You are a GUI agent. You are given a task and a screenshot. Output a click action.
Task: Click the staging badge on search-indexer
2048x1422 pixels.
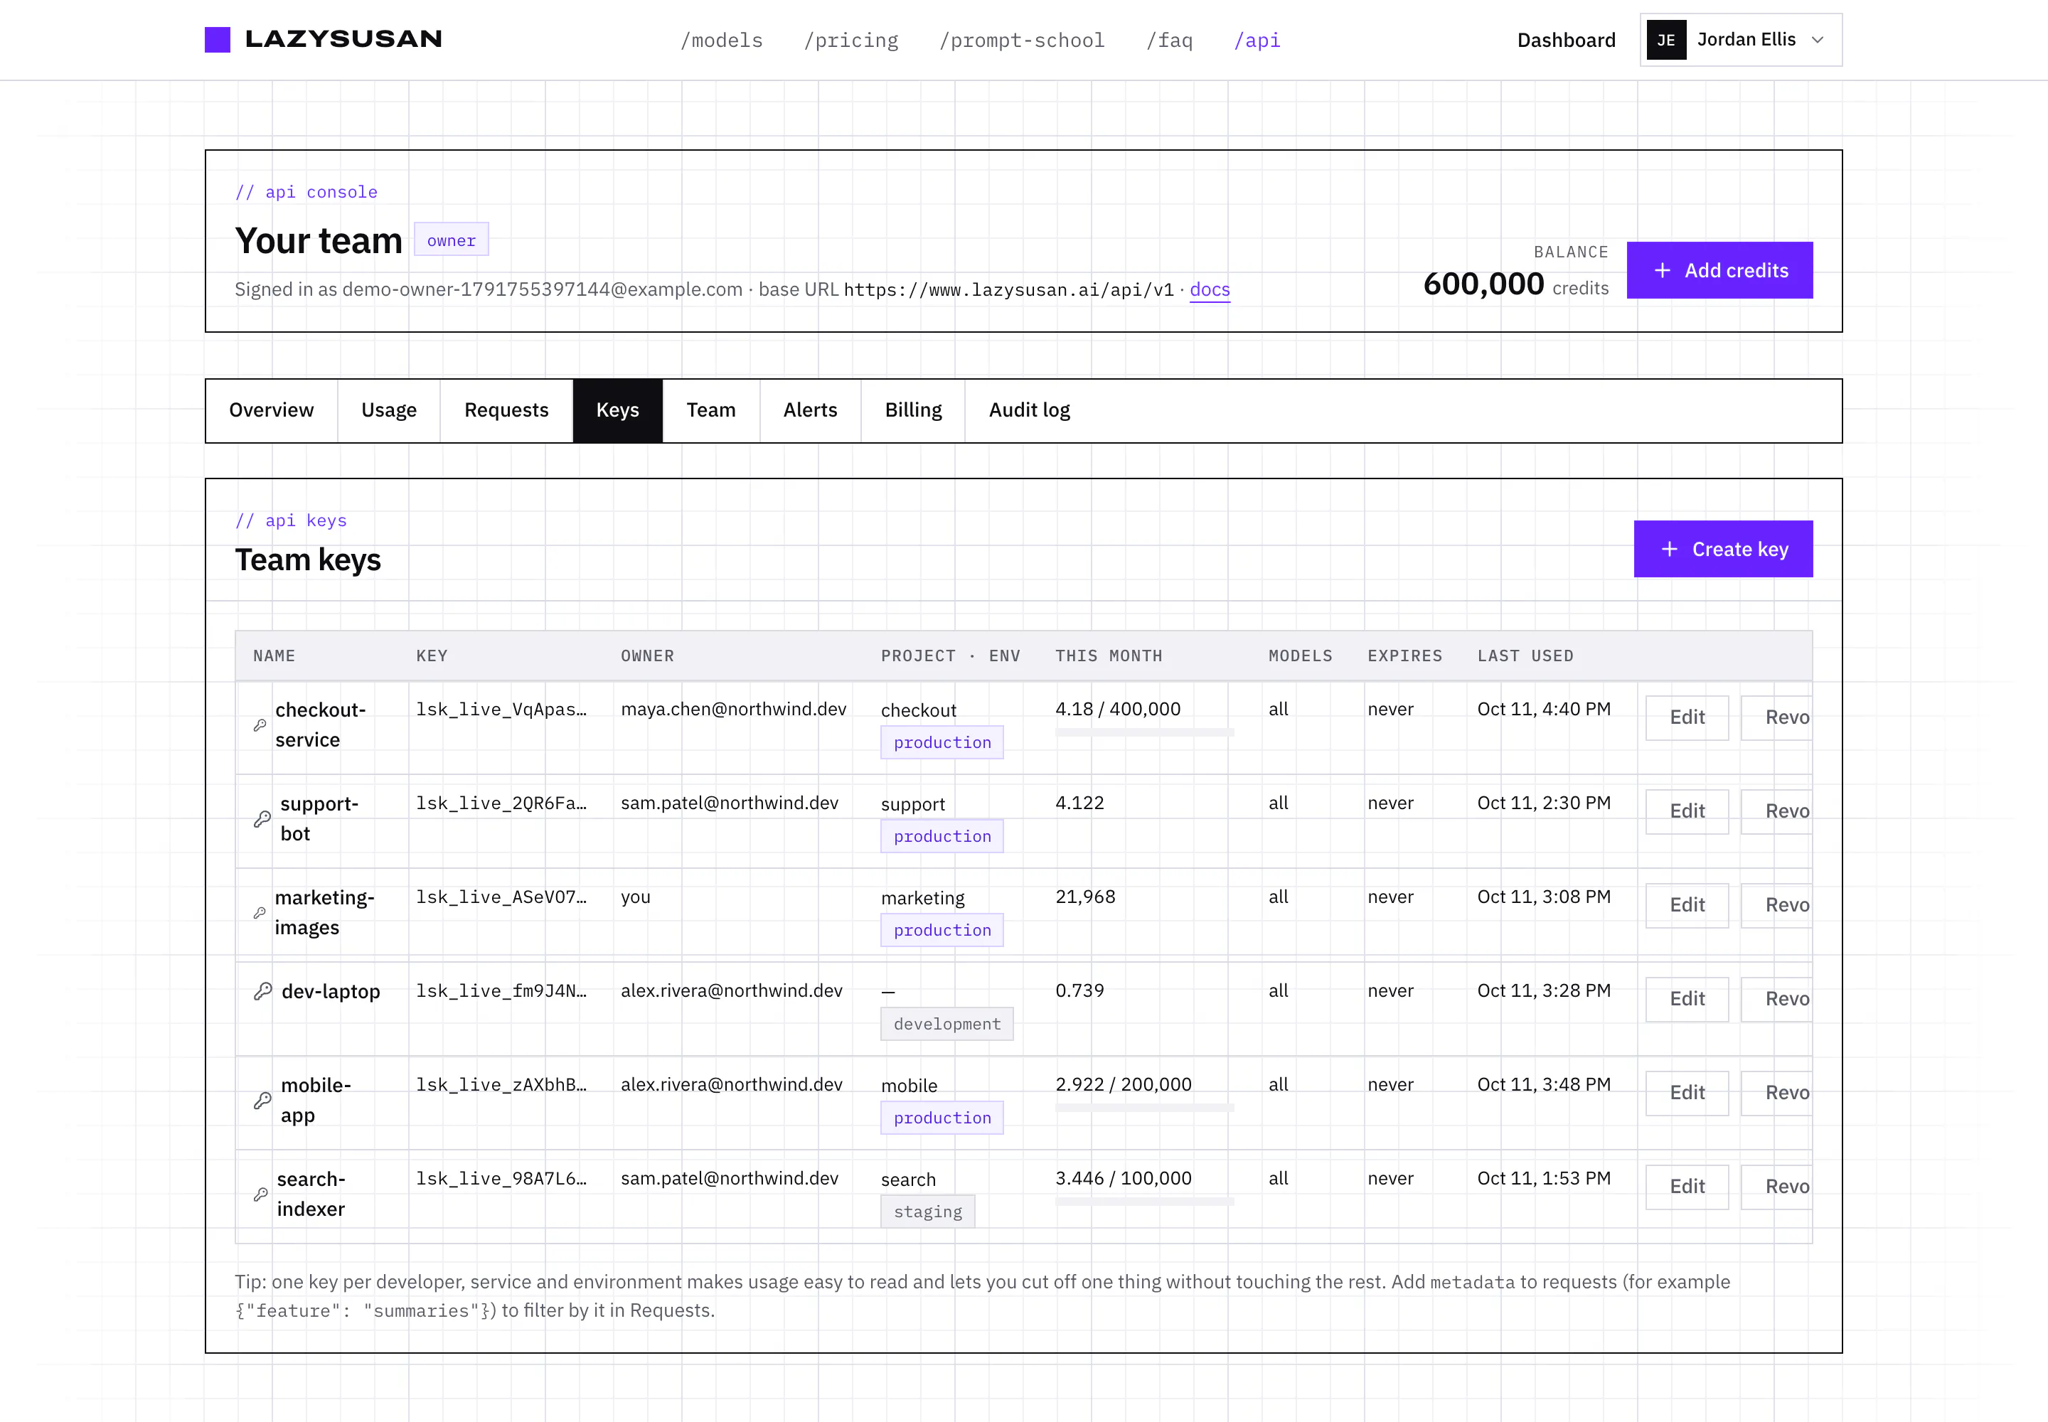coord(928,1212)
